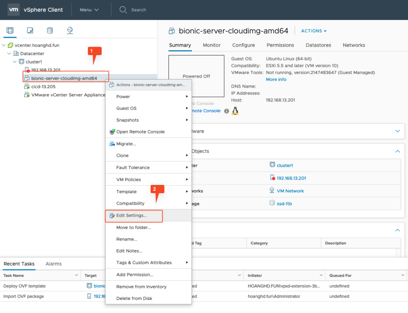Open the Snapshots submenu
Viewport: 408px width, 313px height.
[x=149, y=120]
